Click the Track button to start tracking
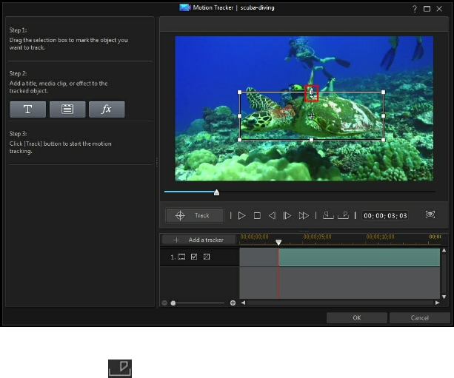 pos(195,215)
